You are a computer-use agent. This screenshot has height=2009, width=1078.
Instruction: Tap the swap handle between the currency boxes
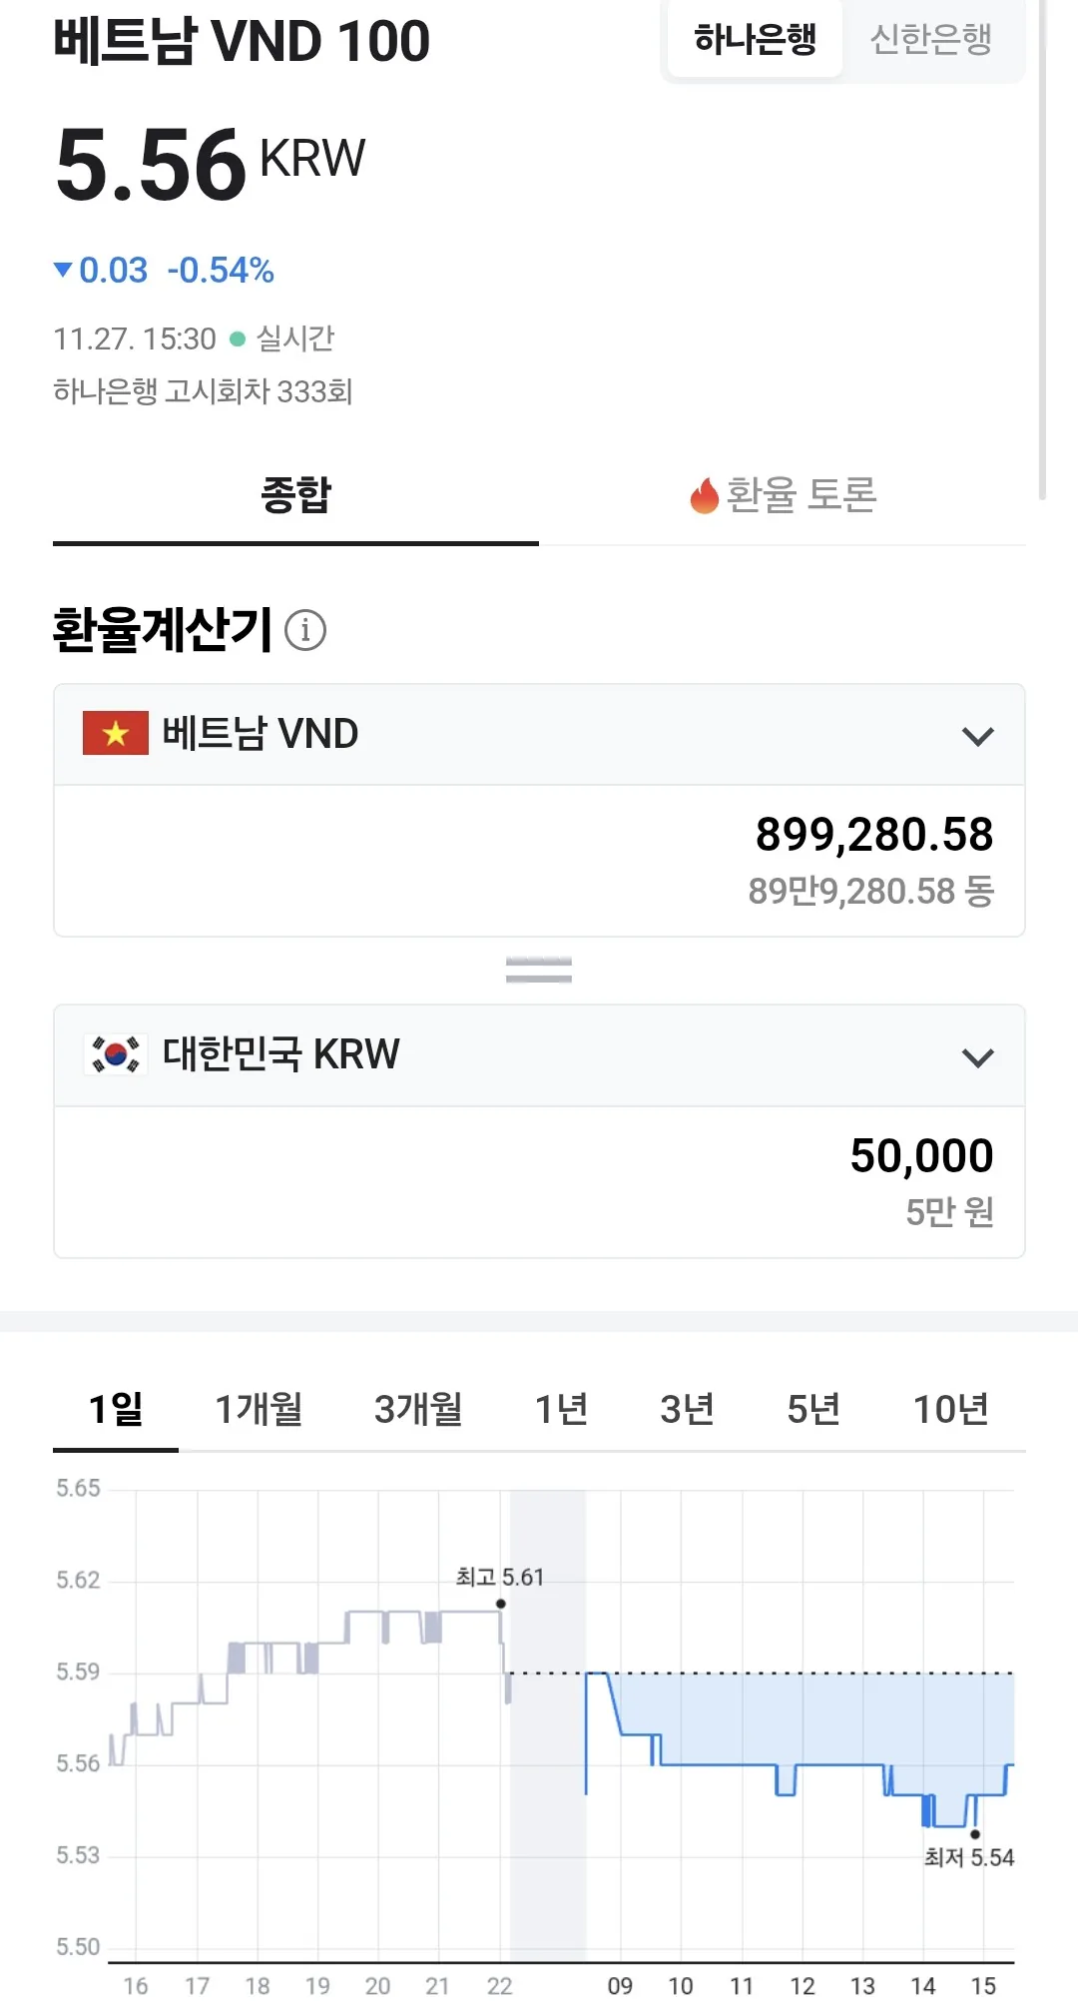539,970
